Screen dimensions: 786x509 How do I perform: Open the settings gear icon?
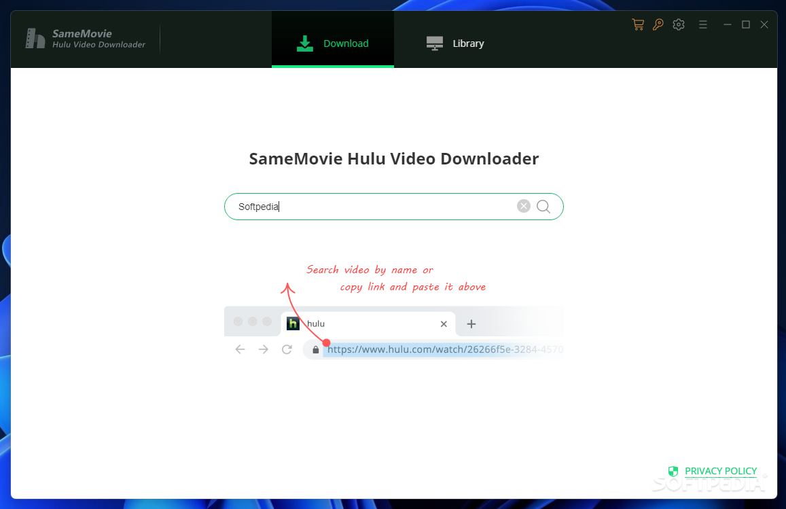click(x=679, y=24)
